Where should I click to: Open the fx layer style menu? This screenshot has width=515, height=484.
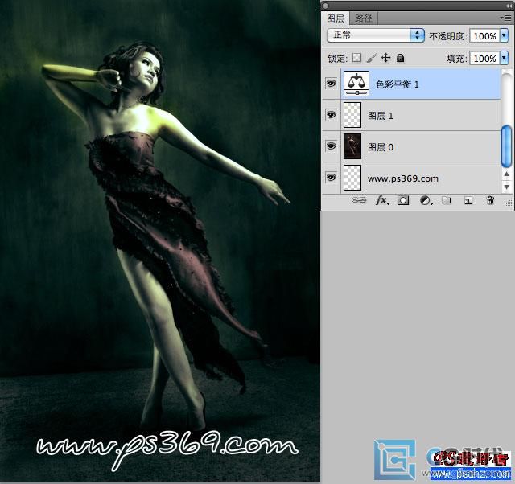pos(381,200)
